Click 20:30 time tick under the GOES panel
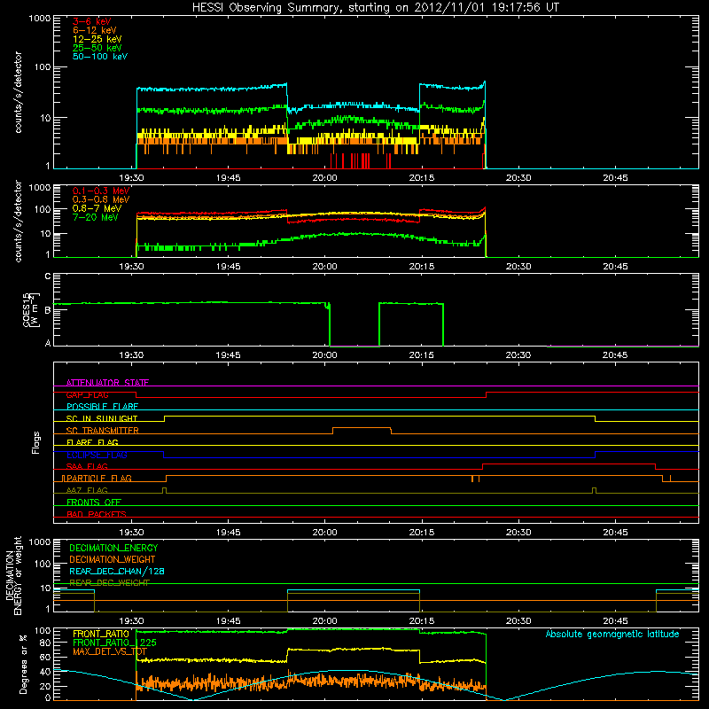The width and height of the screenshot is (709, 709). (x=518, y=355)
